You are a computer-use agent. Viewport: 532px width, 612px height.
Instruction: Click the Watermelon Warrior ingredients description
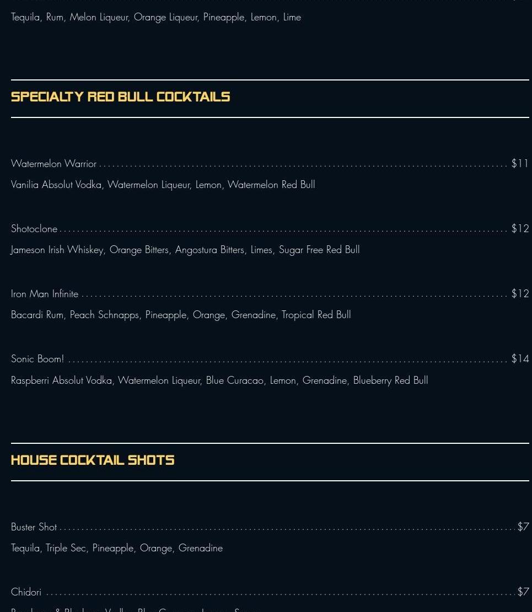(x=163, y=185)
